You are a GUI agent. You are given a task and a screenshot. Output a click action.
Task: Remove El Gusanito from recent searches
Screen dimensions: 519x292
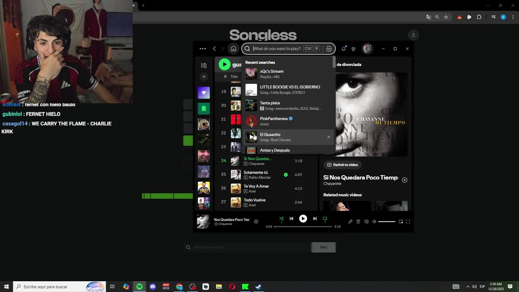click(x=328, y=137)
